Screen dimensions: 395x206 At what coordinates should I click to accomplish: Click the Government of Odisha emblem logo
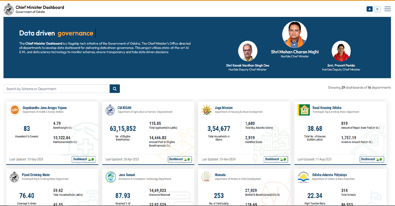9,9
